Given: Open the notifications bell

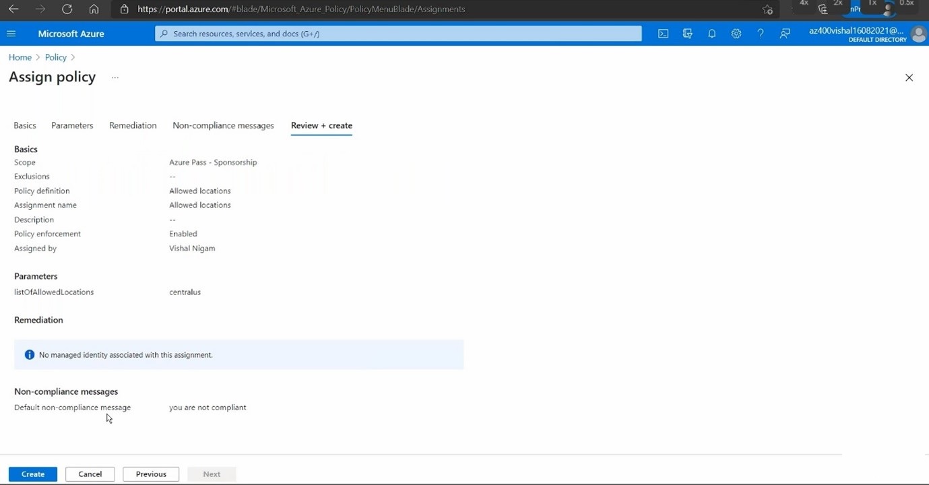Looking at the screenshot, I should (711, 34).
